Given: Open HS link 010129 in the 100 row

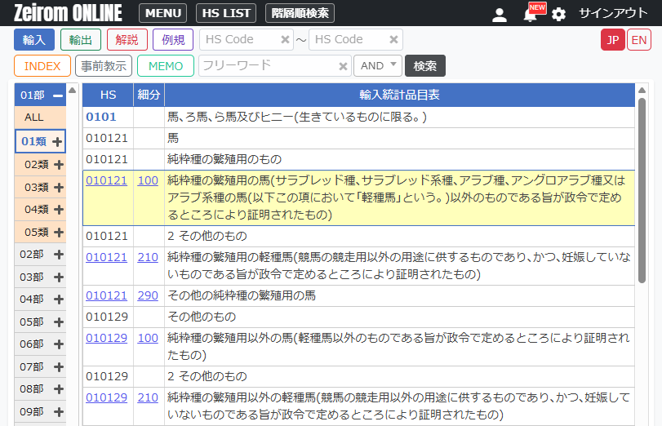Looking at the screenshot, I should (x=106, y=338).
